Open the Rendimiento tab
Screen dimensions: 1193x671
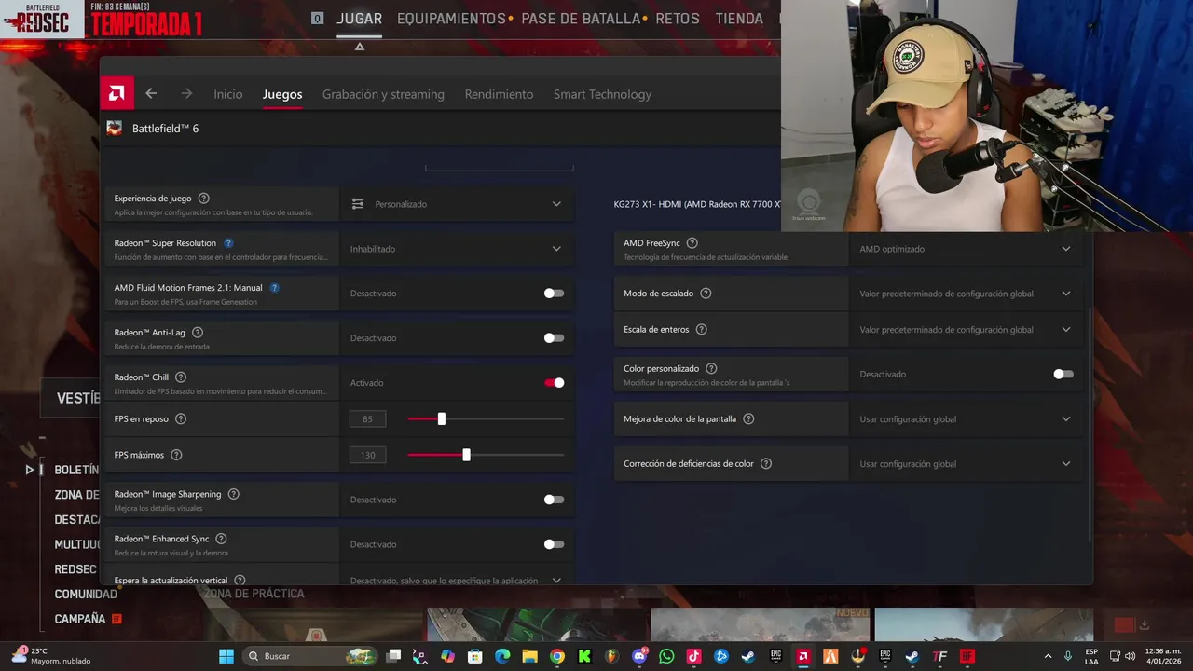coord(499,94)
